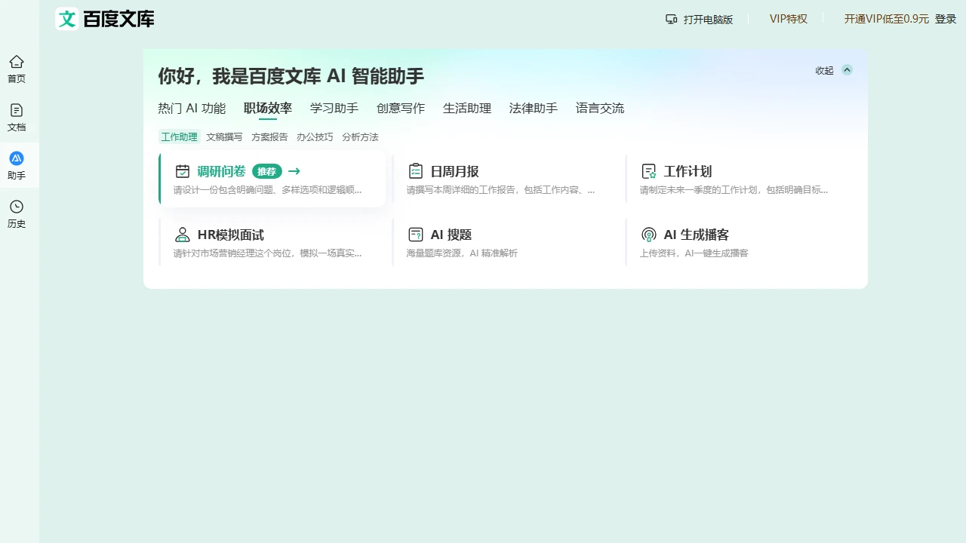Click the arrow on the 调研问卷 card
The image size is (966, 543).
tap(294, 171)
